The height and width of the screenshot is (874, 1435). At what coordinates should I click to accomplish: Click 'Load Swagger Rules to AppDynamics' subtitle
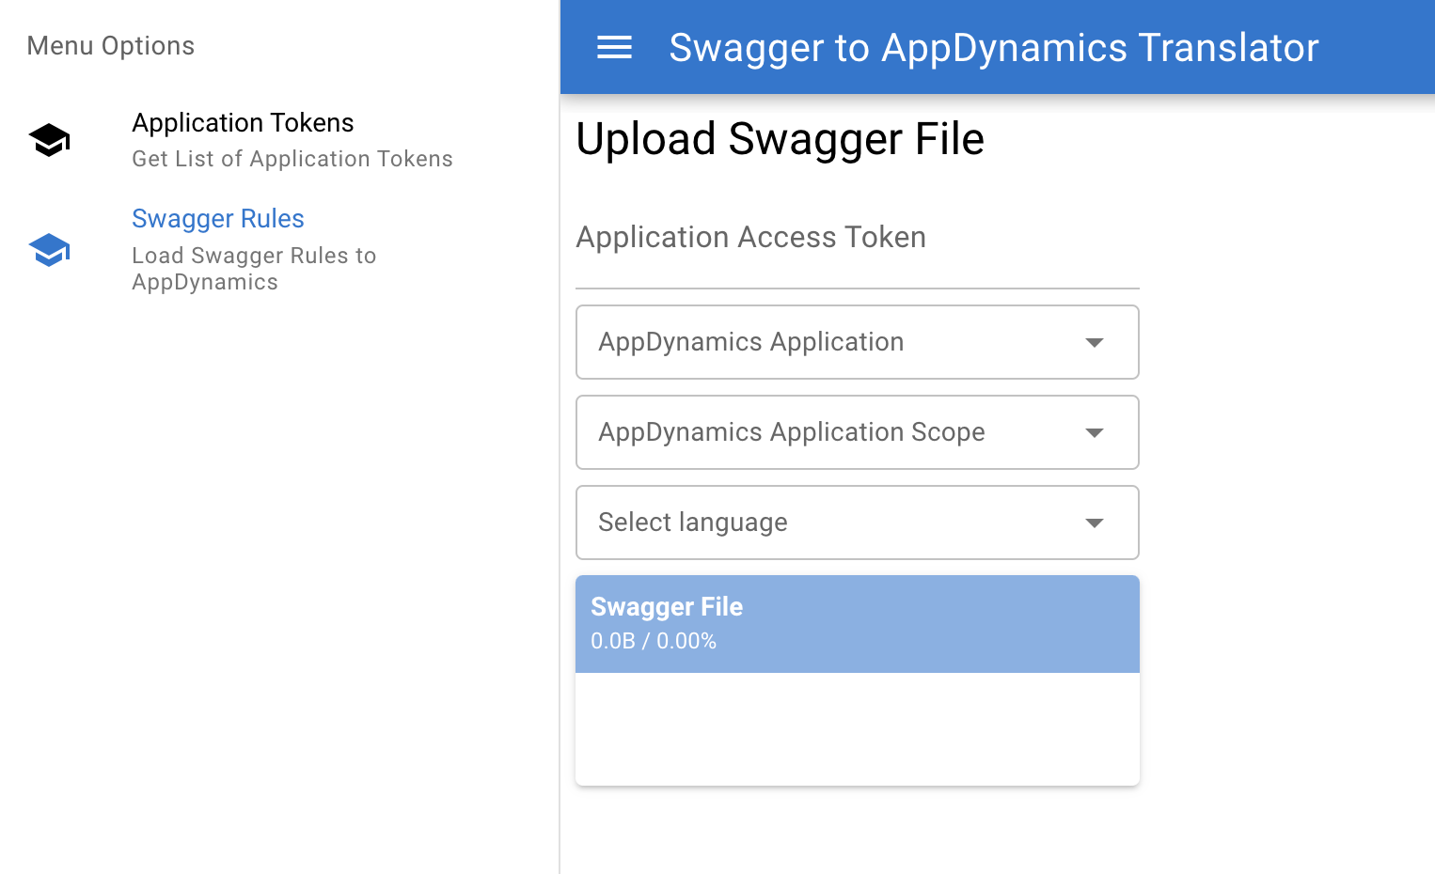click(x=254, y=269)
